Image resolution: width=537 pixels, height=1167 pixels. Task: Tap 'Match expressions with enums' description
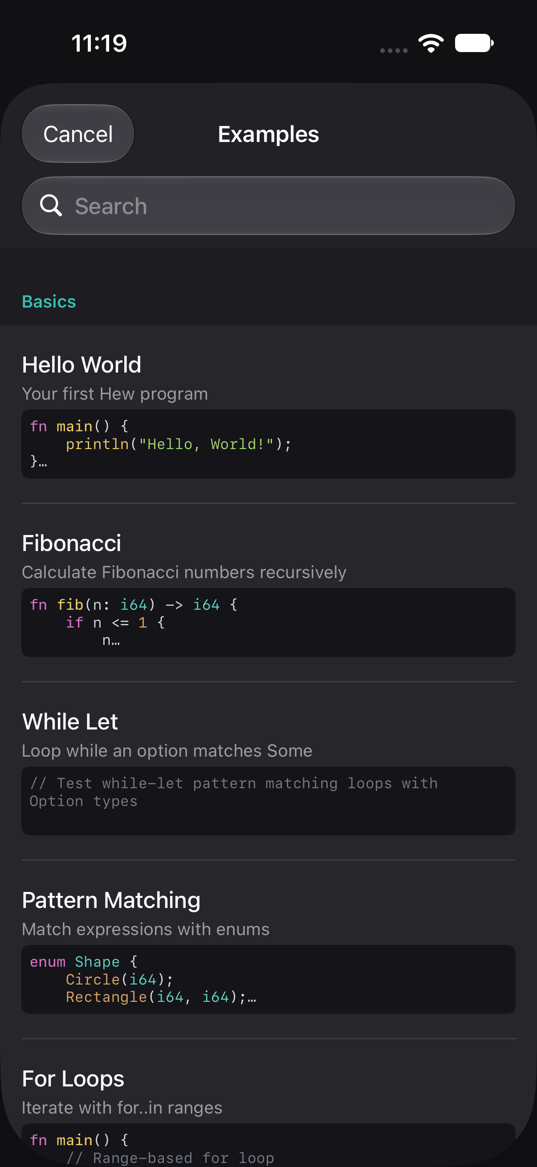(146, 929)
